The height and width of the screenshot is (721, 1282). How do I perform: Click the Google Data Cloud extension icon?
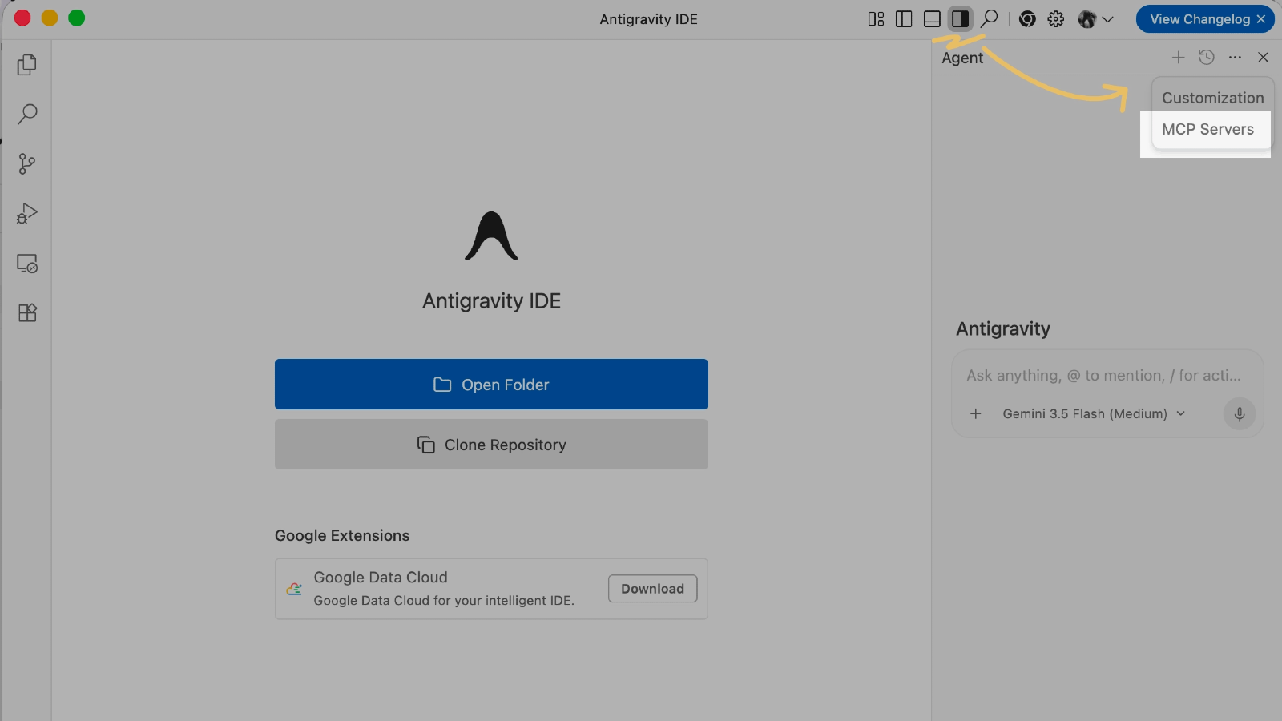(x=294, y=589)
